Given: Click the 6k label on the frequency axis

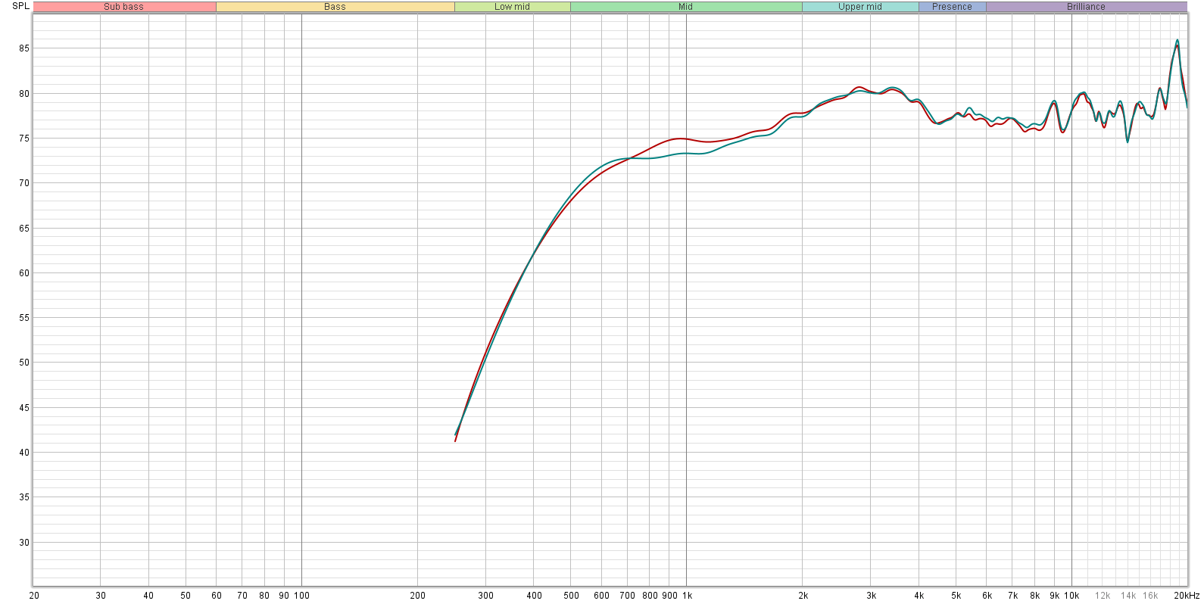Looking at the screenshot, I should pos(987,596).
